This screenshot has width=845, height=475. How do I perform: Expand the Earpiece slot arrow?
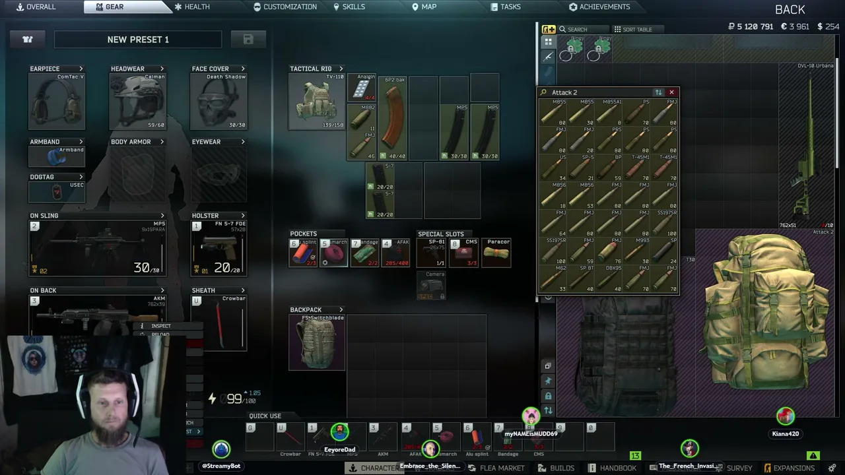click(x=81, y=69)
